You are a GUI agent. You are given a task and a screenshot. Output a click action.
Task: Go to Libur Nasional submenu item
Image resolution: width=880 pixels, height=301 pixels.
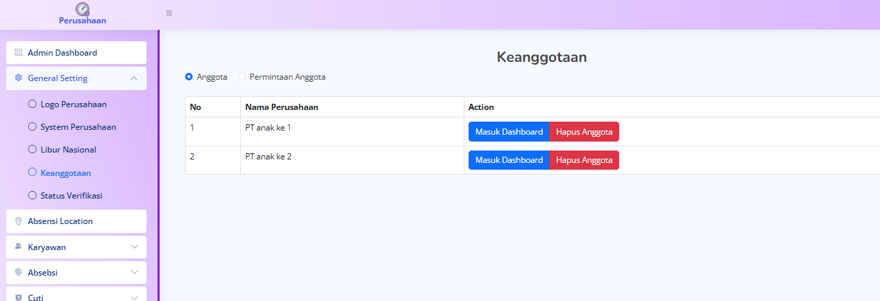pyautogui.click(x=68, y=150)
